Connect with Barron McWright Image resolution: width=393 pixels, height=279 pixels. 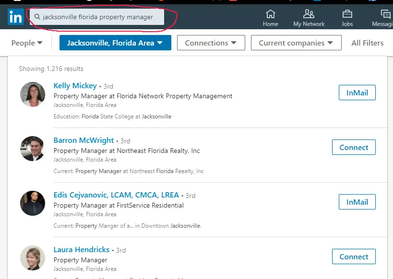pyautogui.click(x=354, y=147)
